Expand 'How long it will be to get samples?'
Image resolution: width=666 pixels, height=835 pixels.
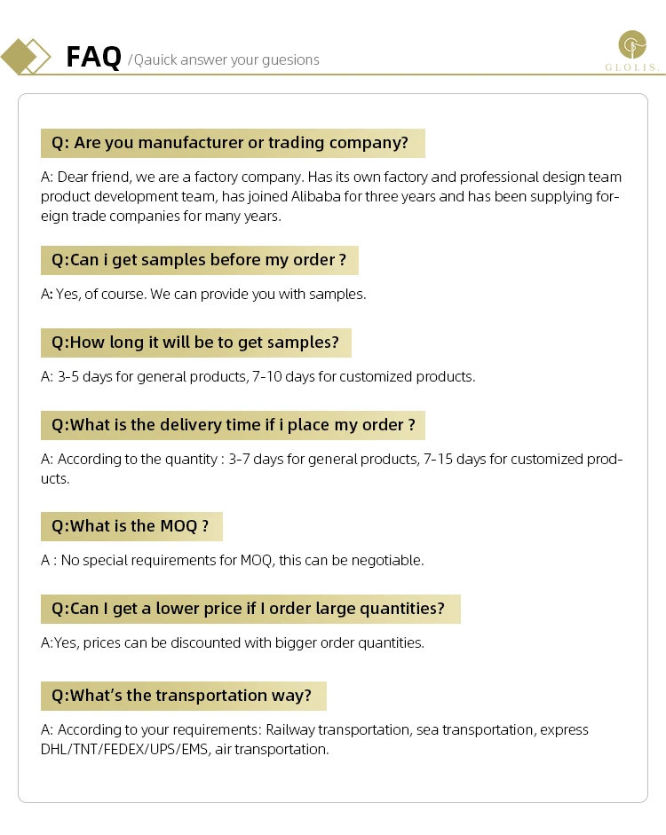(x=195, y=343)
